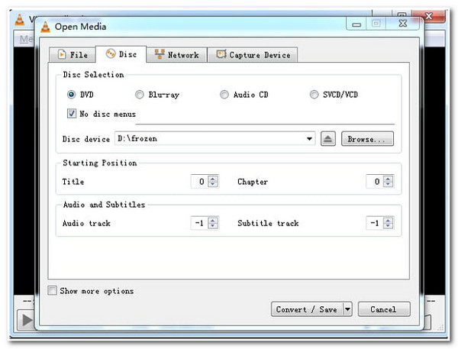
Task: Decrease the Subtitle track value
Action: (x=388, y=226)
